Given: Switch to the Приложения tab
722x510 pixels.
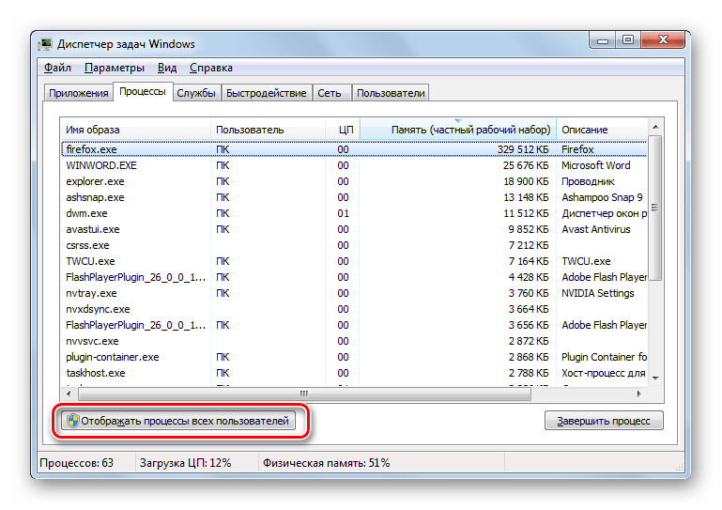Looking at the screenshot, I should [x=79, y=93].
